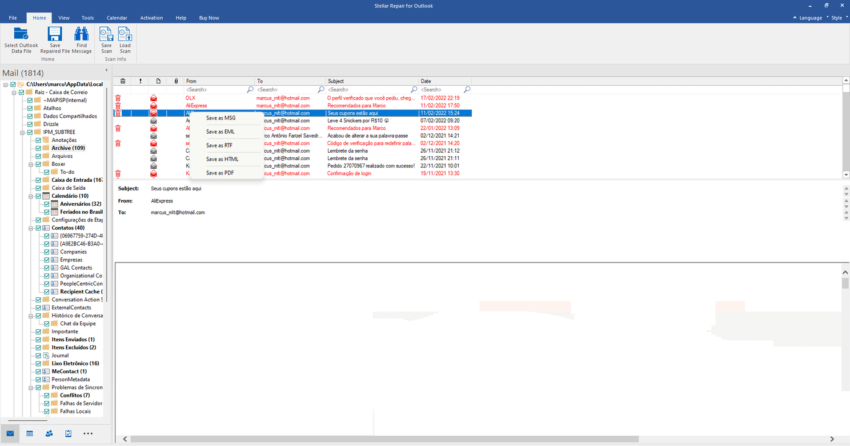The image size is (850, 446).
Task: Collapse the Mail pane with the arrow
Action: pyautogui.click(x=106, y=70)
